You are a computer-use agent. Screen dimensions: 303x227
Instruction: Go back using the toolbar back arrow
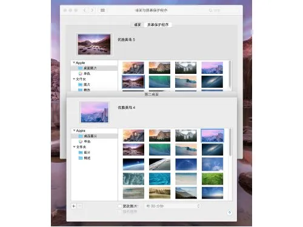(85, 10)
